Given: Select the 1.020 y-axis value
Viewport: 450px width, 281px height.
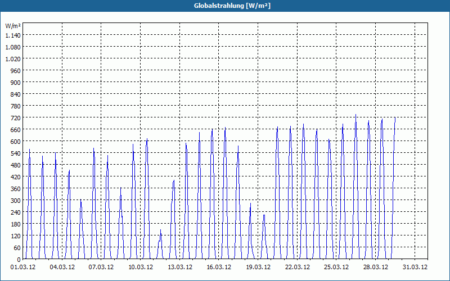Looking at the screenshot, I should point(13,59).
